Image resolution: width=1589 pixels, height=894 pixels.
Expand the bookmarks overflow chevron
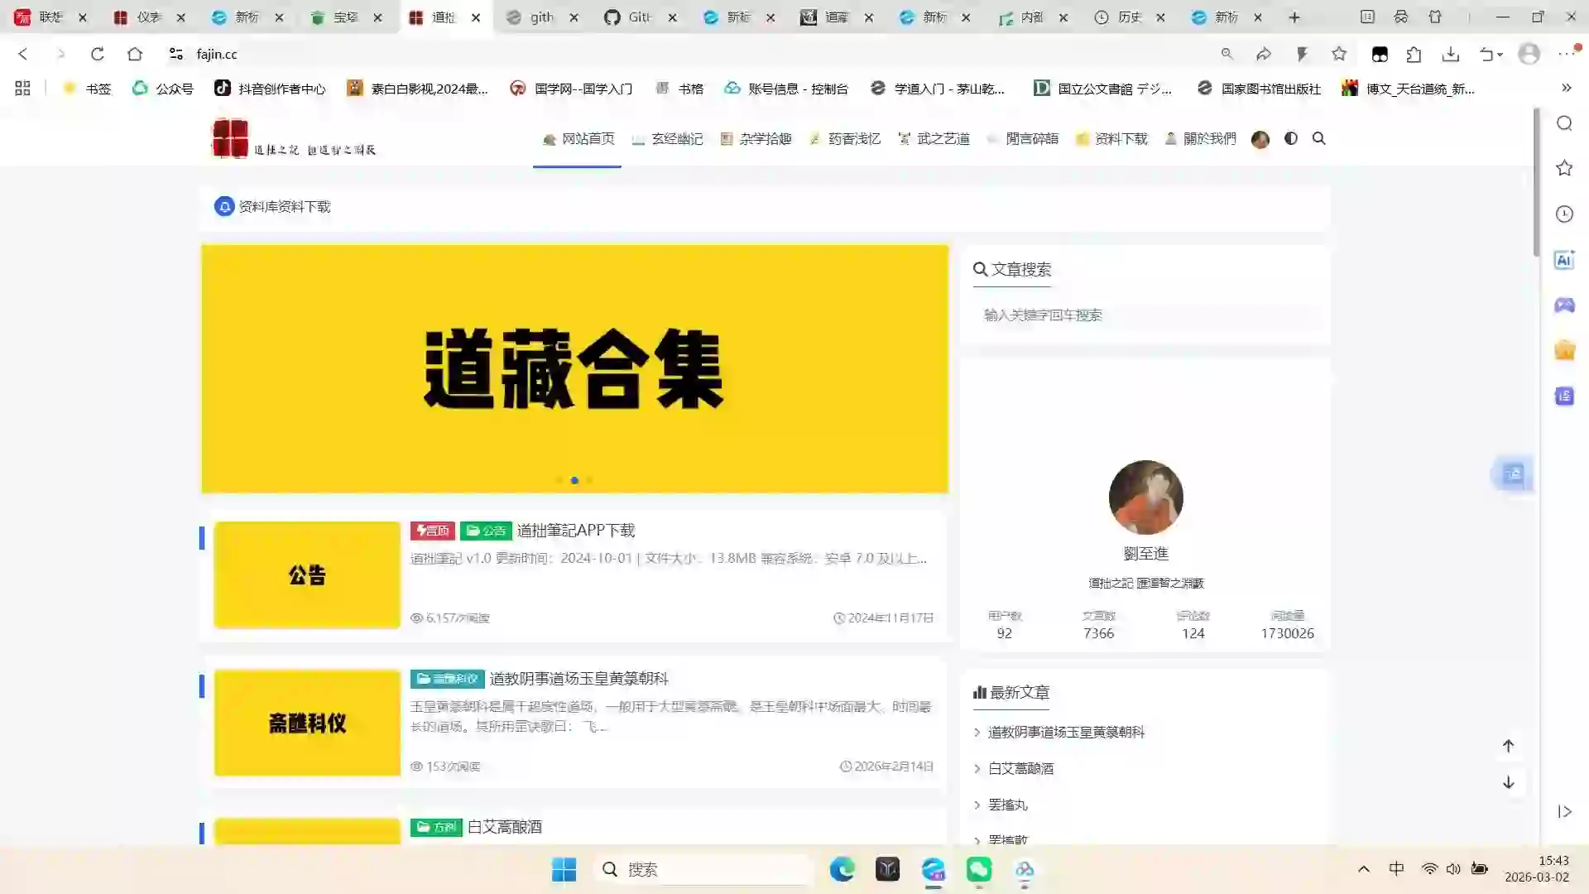coord(1566,88)
